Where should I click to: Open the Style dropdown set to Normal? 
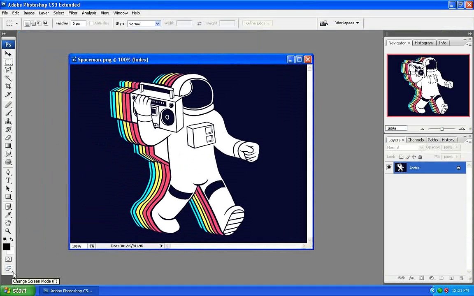tap(144, 23)
